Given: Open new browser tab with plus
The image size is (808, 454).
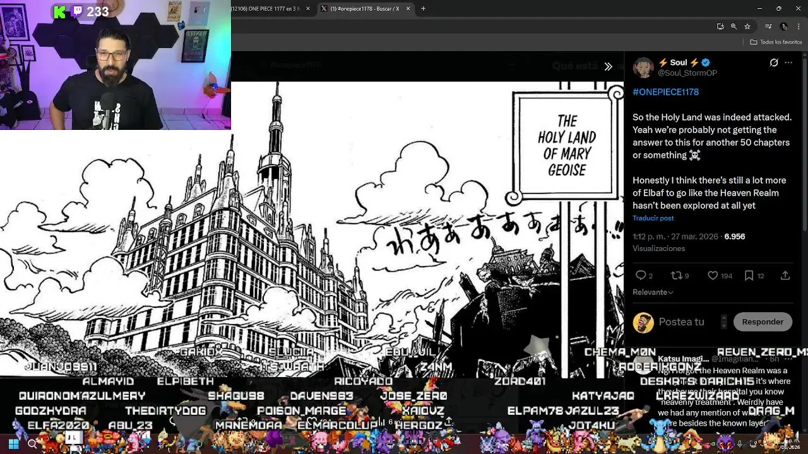Looking at the screenshot, I should point(423,8).
